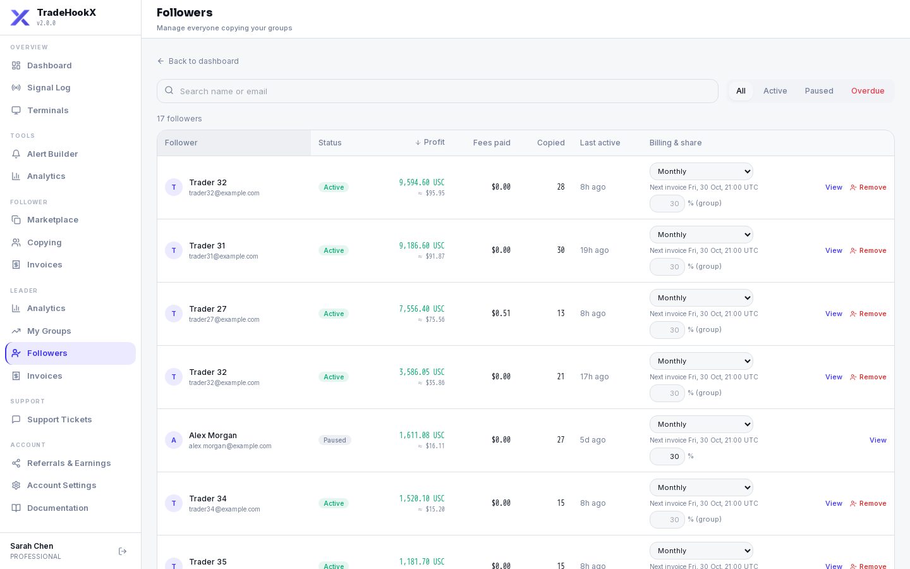910x569 pixels.
Task: Sort by Last active column
Action: (x=600, y=143)
